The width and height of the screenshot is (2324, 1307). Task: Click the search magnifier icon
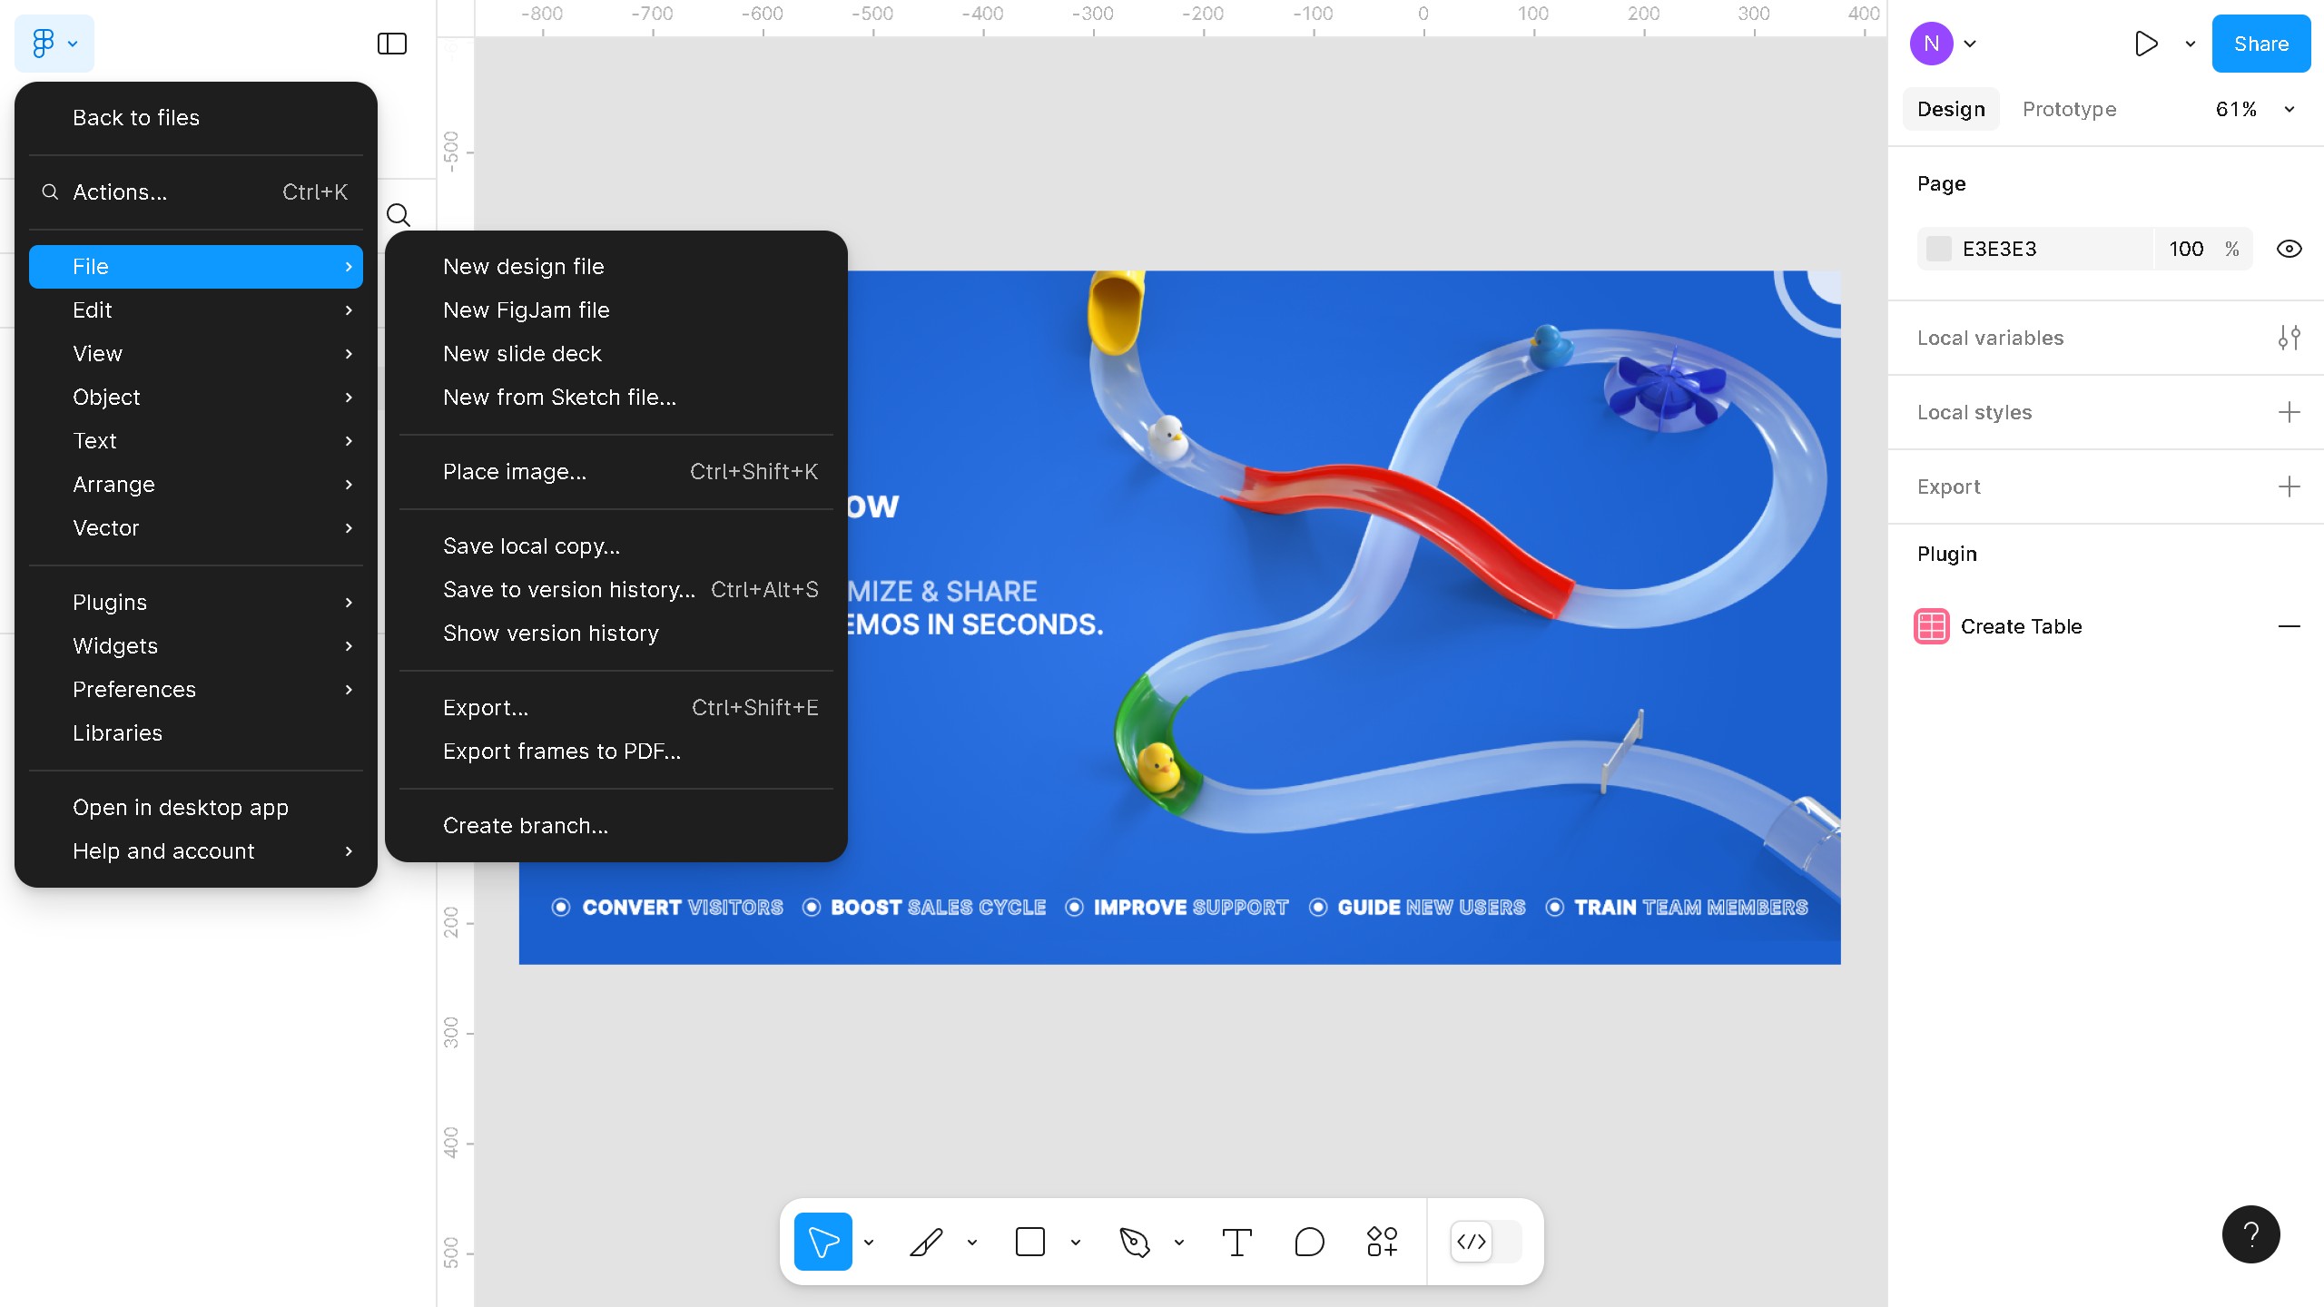[398, 215]
